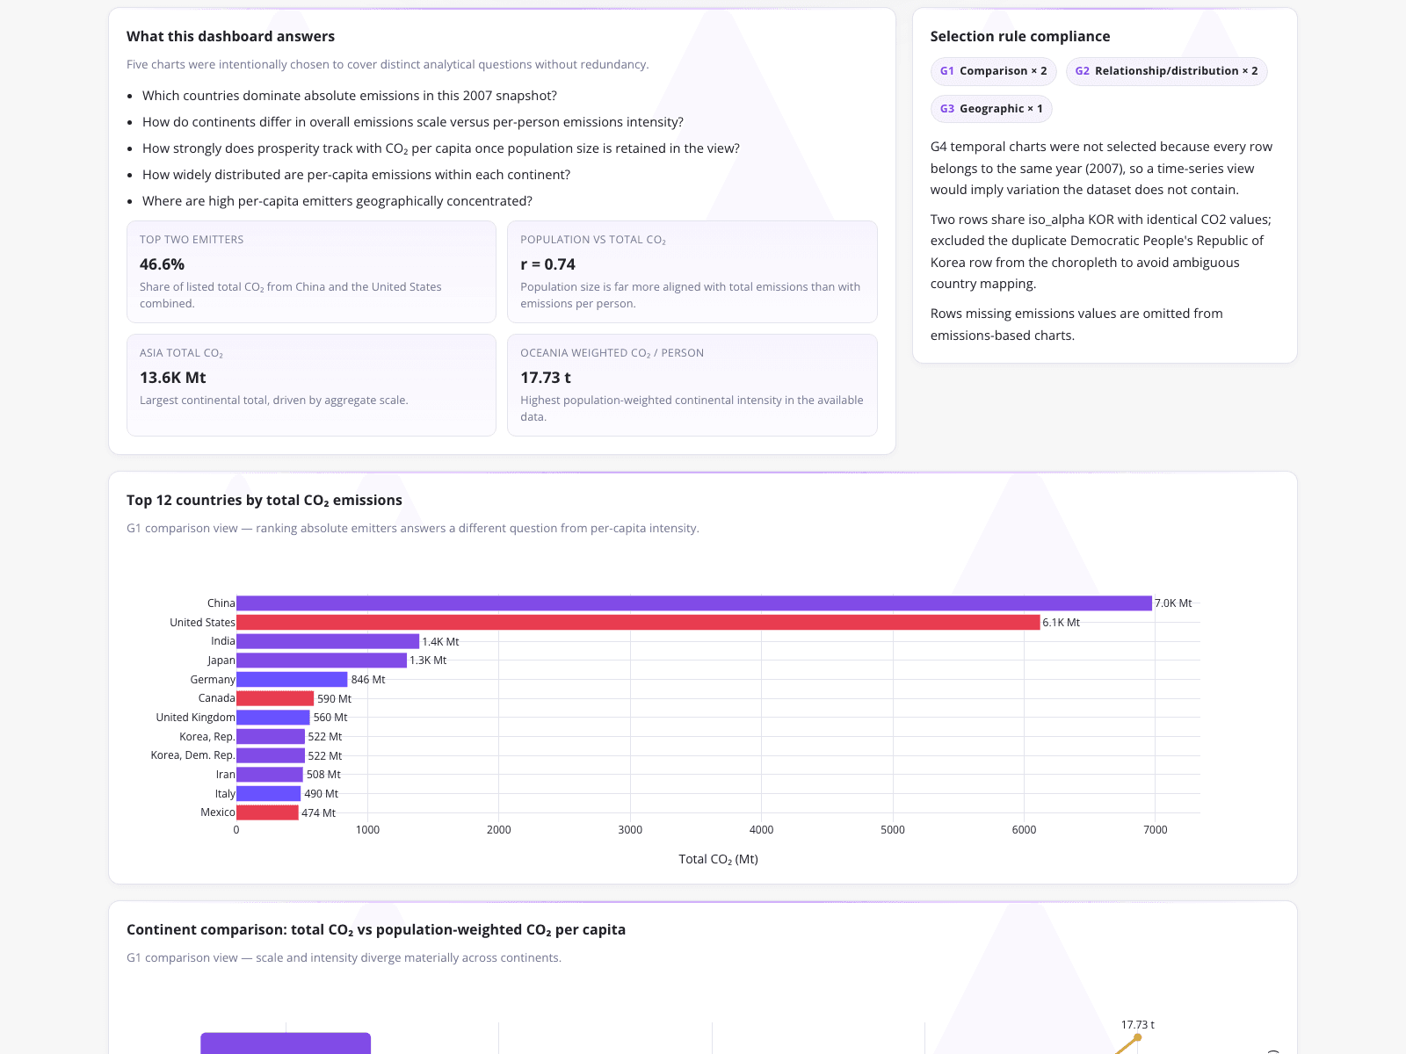Click the 'Canada' axis label
Screen dimensions: 1406x1054
[217, 698]
